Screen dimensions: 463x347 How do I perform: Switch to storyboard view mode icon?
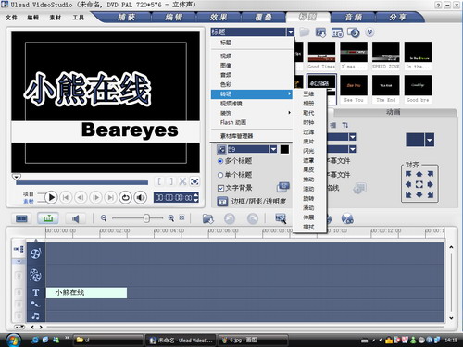(x=21, y=218)
